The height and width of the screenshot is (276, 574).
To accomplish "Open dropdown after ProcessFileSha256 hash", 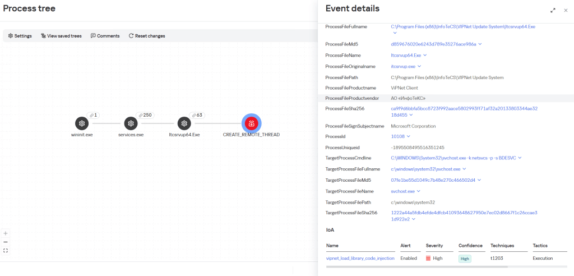I will pos(411,115).
